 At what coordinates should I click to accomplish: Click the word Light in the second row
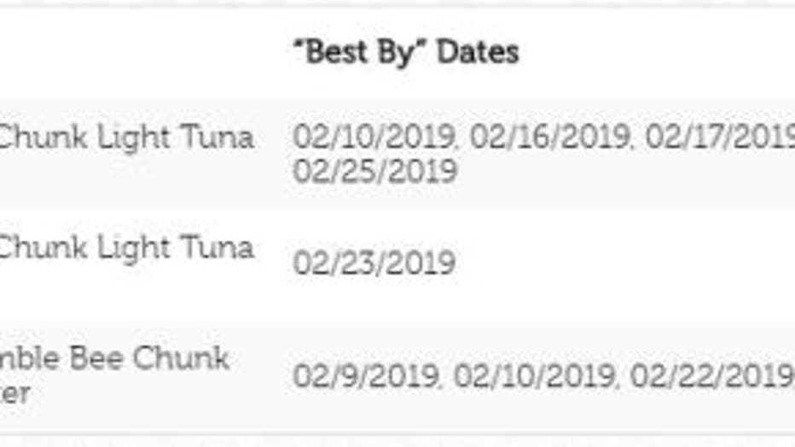133,249
